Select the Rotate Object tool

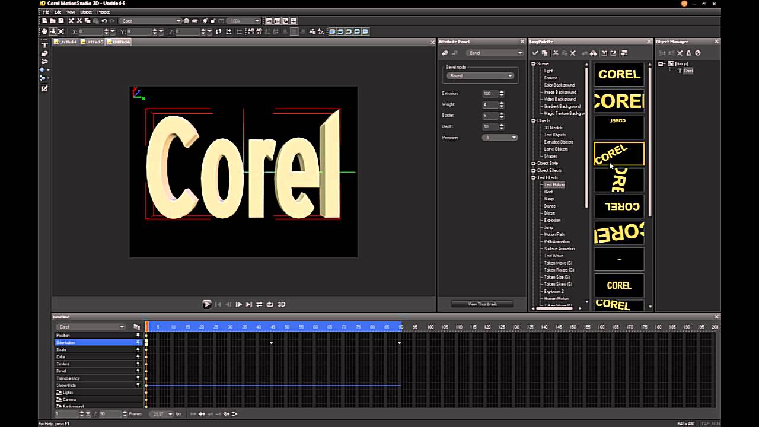(x=53, y=31)
